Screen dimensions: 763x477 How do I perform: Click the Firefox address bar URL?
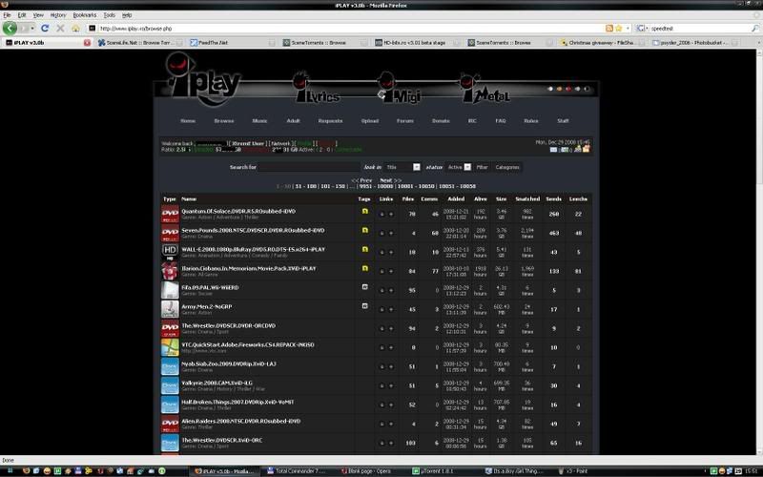tap(136, 29)
